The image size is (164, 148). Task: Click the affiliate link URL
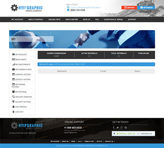69,64
